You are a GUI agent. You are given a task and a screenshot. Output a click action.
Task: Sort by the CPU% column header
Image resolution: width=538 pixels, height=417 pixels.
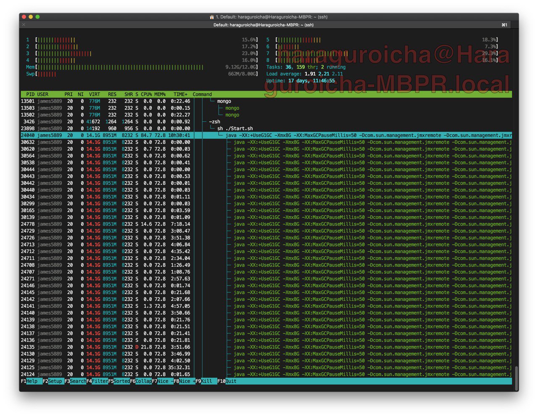(146, 94)
